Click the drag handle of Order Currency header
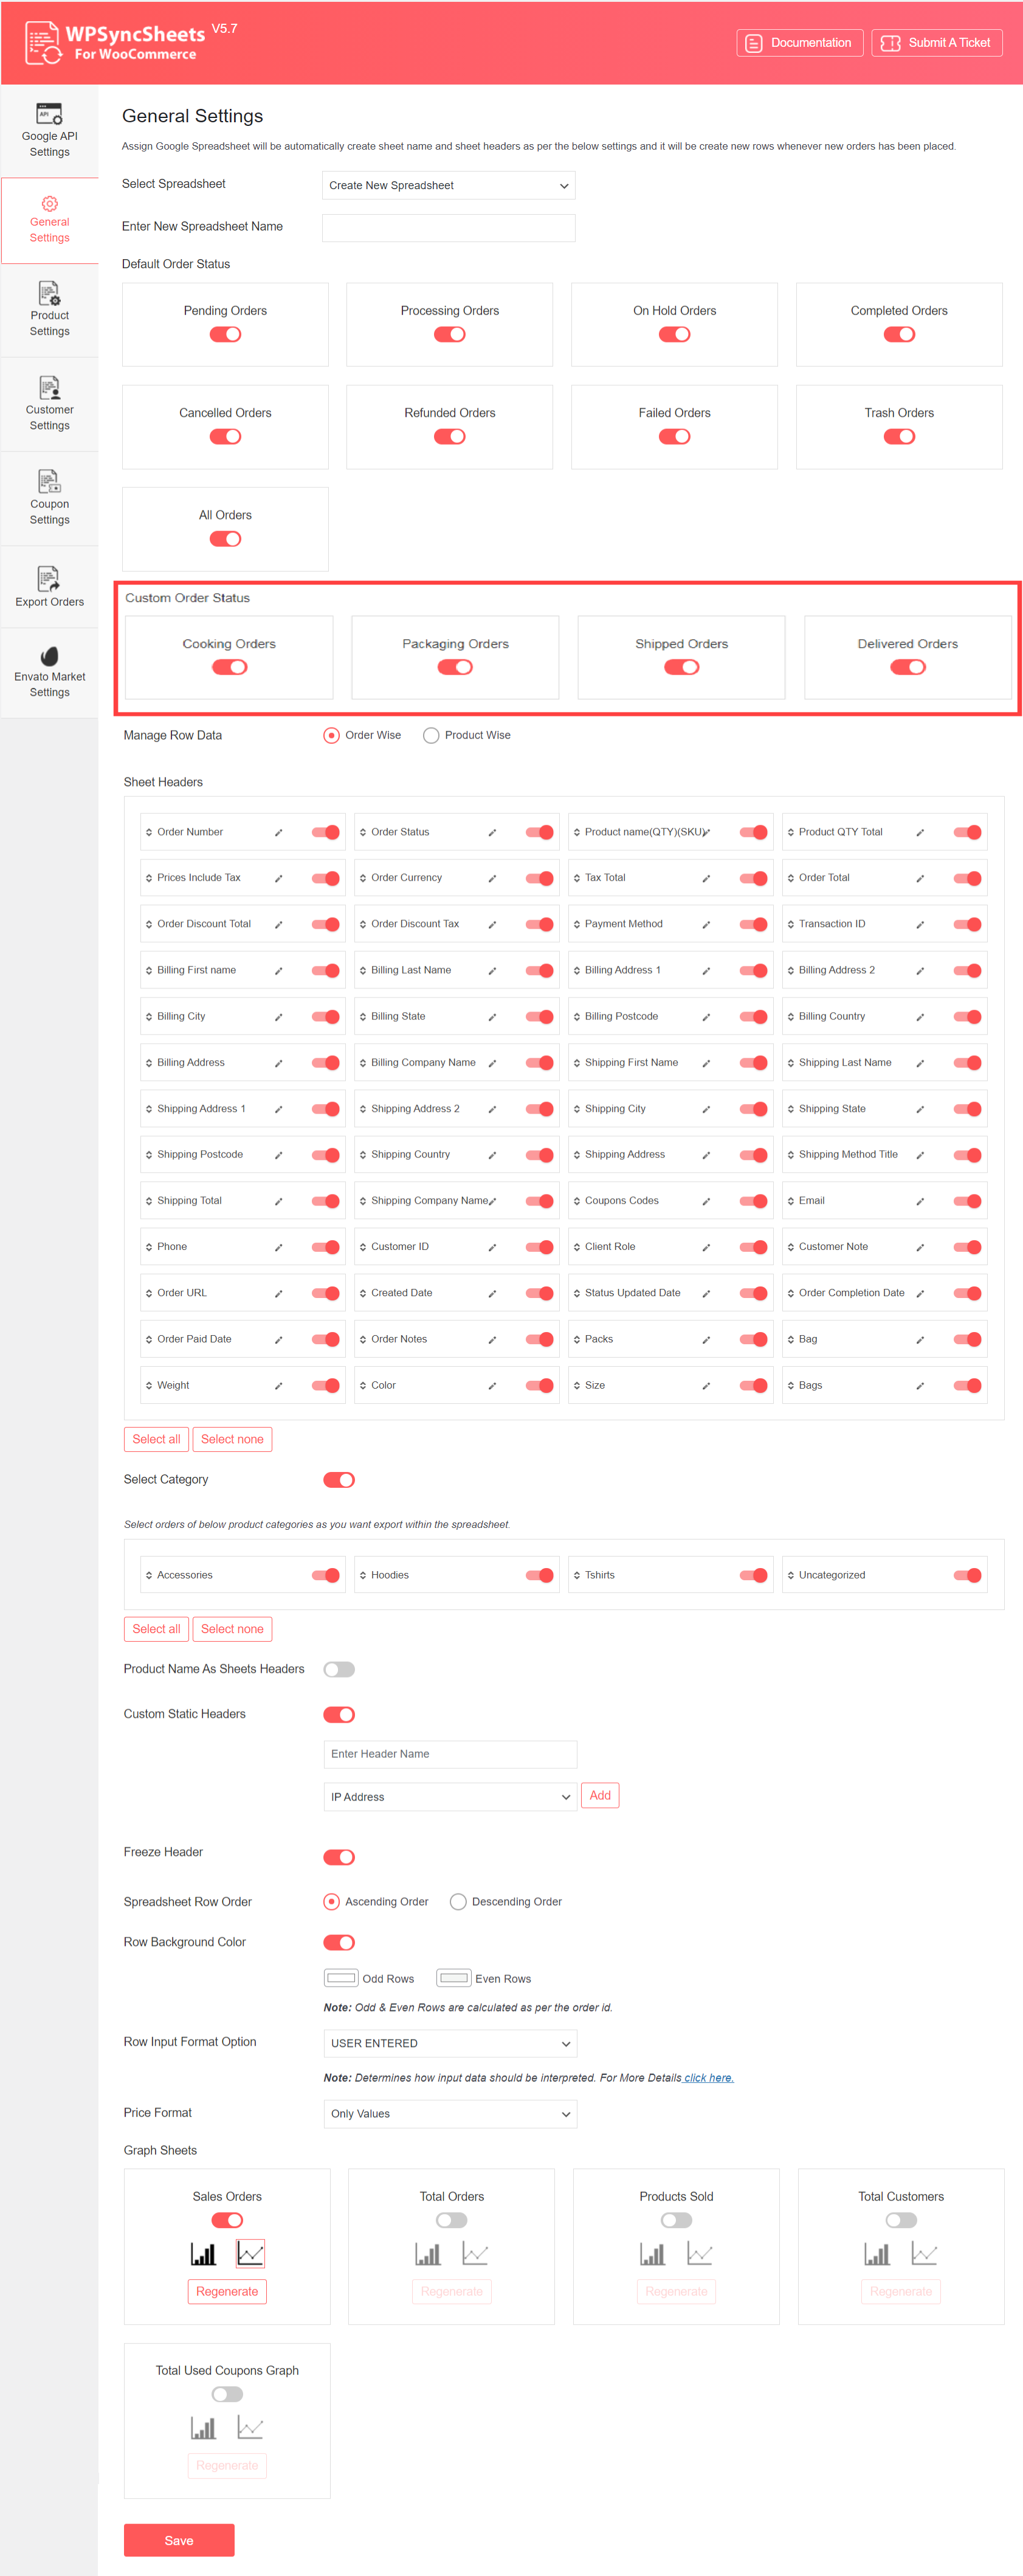The width and height of the screenshot is (1023, 2576). [363, 878]
